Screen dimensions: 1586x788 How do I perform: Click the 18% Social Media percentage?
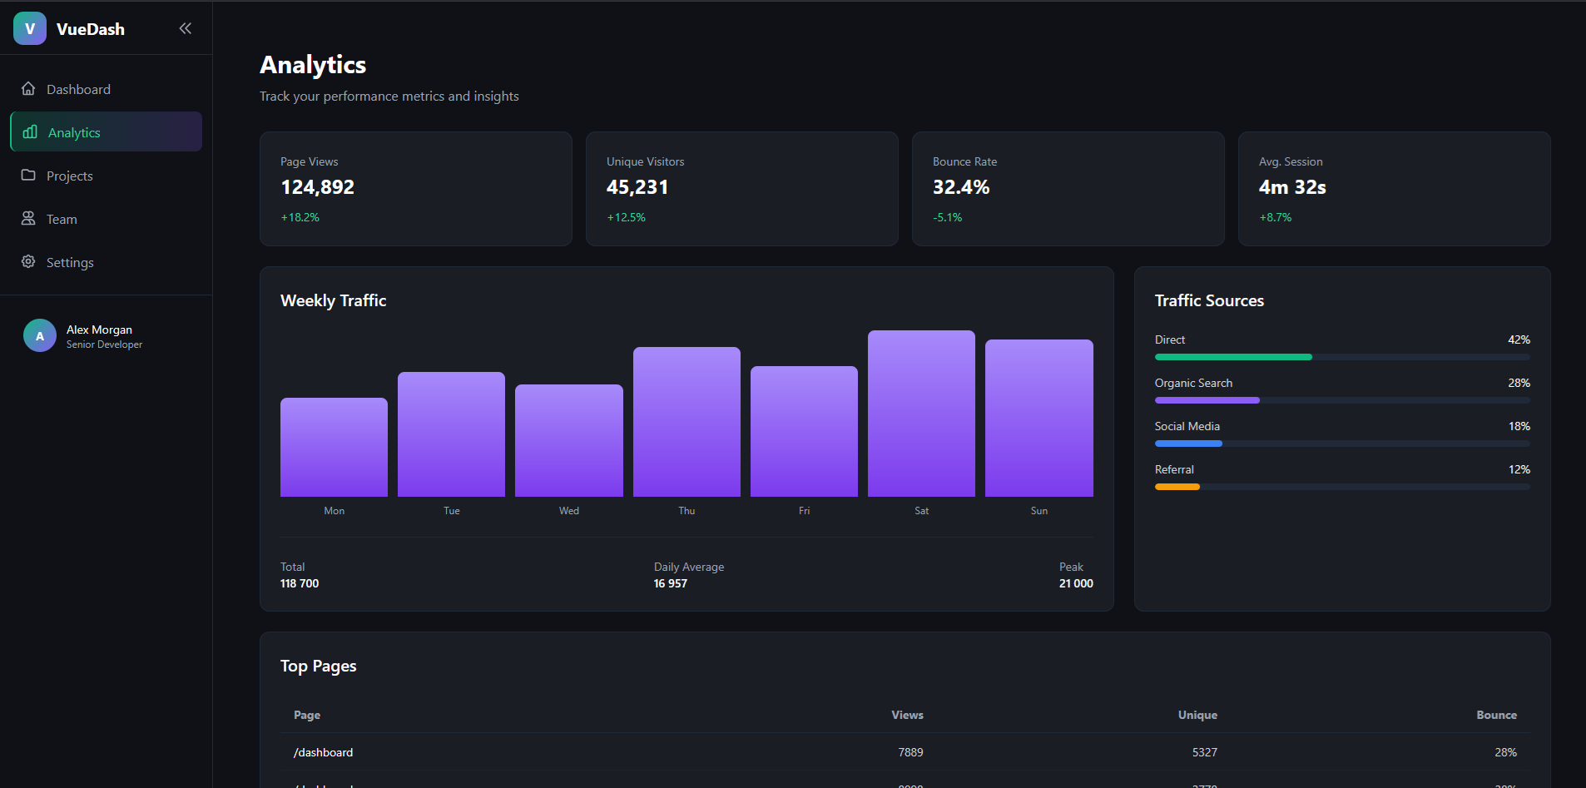click(1519, 426)
